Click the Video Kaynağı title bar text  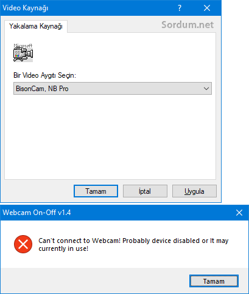[25, 8]
